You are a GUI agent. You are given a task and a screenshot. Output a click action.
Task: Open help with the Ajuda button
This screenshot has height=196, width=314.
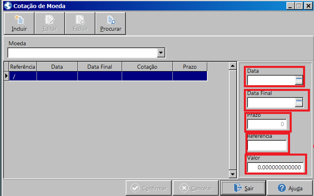(290, 188)
